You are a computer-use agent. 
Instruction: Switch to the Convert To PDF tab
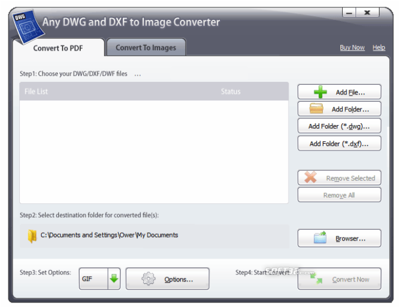click(x=58, y=48)
